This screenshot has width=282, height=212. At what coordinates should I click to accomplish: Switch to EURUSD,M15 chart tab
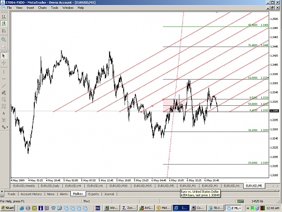point(143,186)
